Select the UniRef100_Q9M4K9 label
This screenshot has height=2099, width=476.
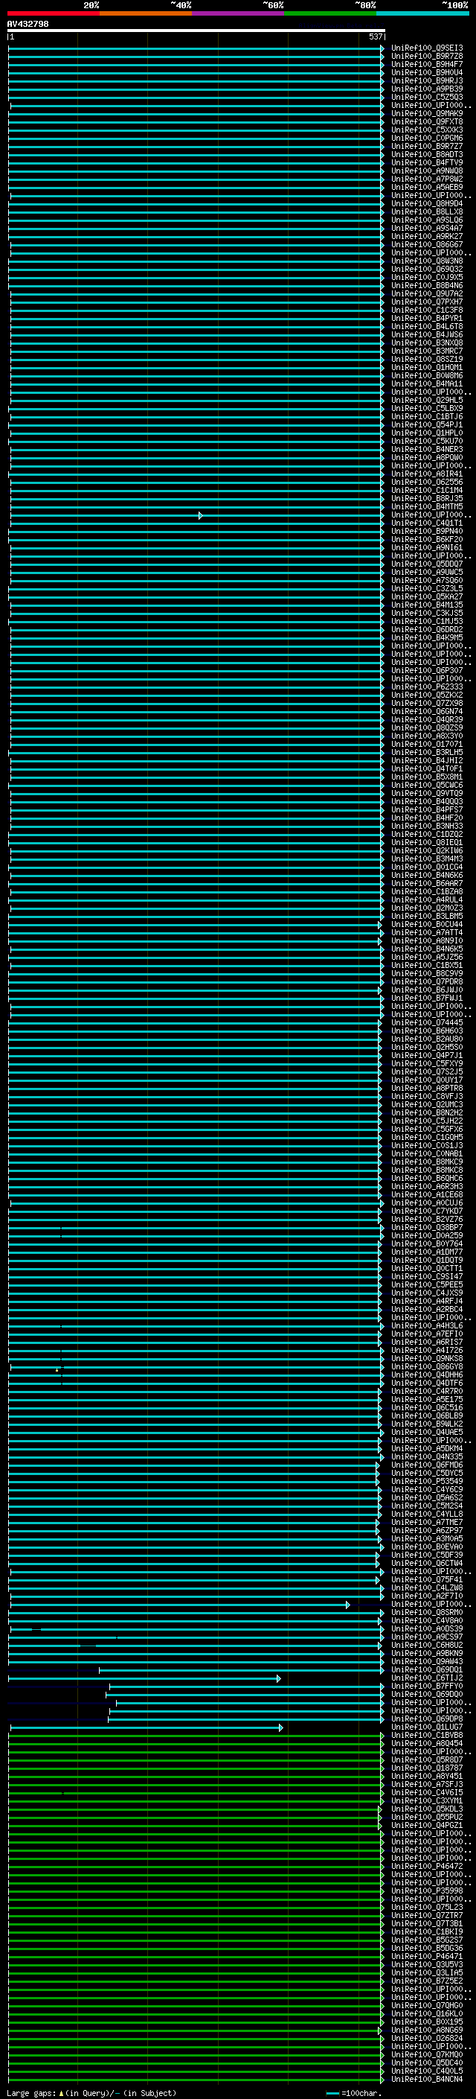[x=427, y=113]
